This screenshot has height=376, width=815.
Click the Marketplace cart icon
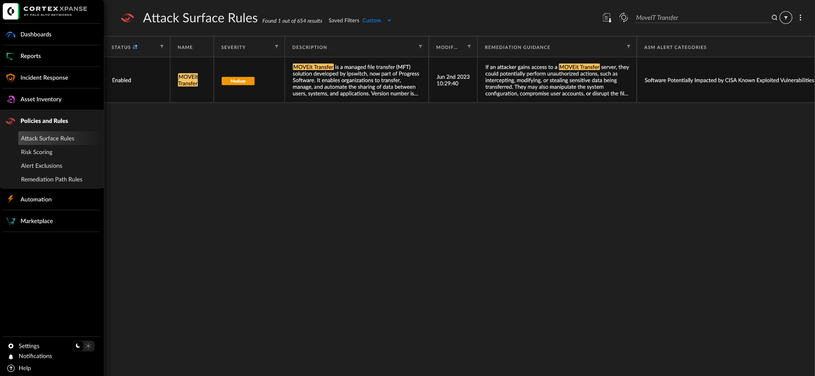click(x=11, y=221)
